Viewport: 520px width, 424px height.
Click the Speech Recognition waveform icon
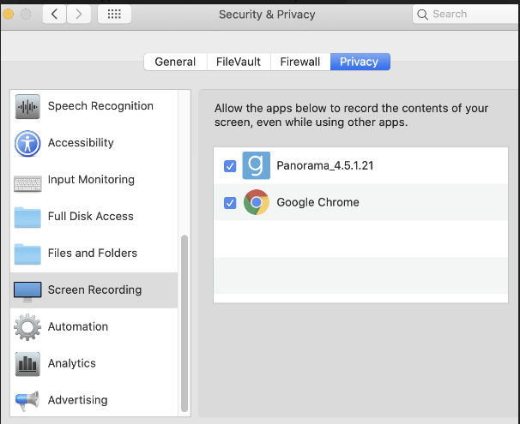27,107
